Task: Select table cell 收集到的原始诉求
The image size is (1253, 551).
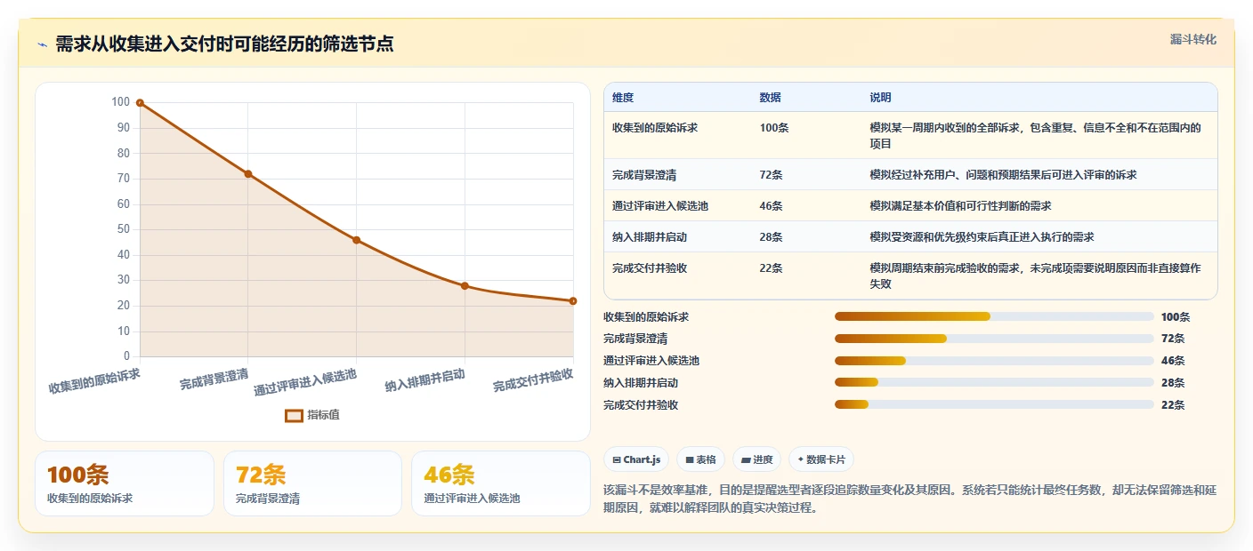Action: coord(655,128)
